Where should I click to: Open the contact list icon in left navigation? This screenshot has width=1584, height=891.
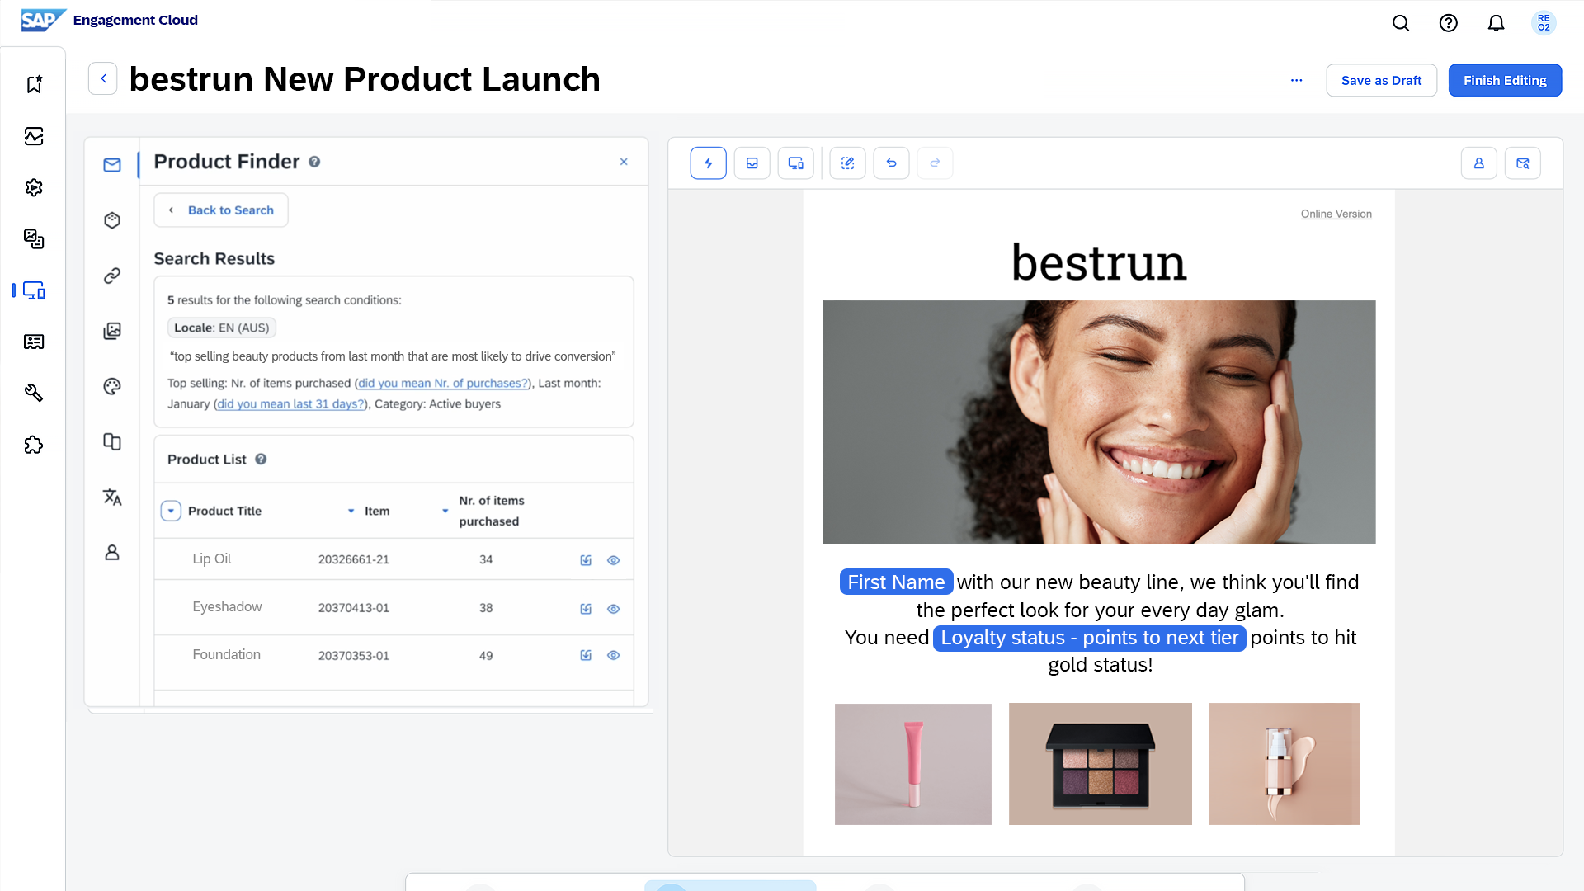(34, 342)
